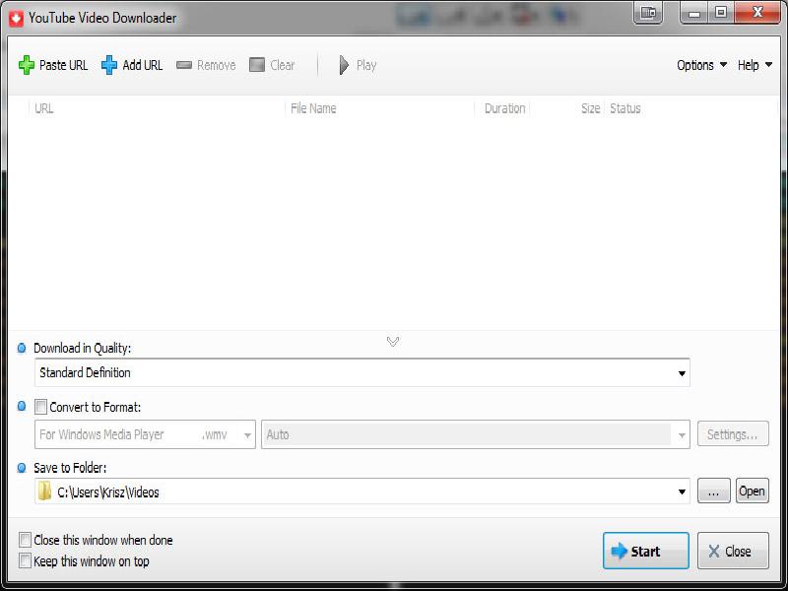Open the Standard Definition quality dropdown
The height and width of the screenshot is (591, 788).
[x=361, y=373]
